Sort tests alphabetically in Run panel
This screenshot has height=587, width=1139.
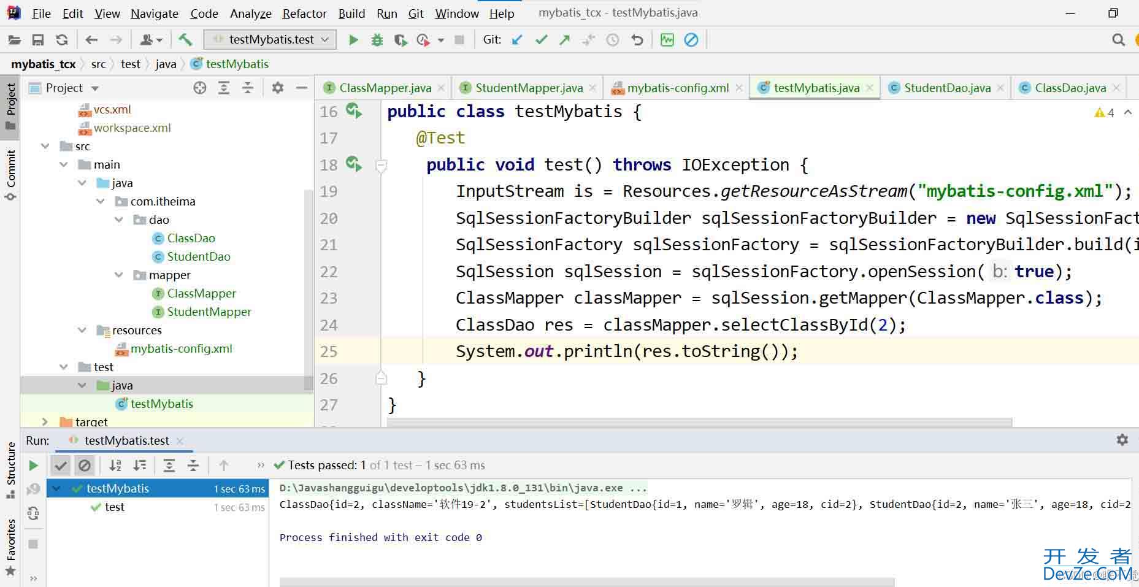point(115,466)
